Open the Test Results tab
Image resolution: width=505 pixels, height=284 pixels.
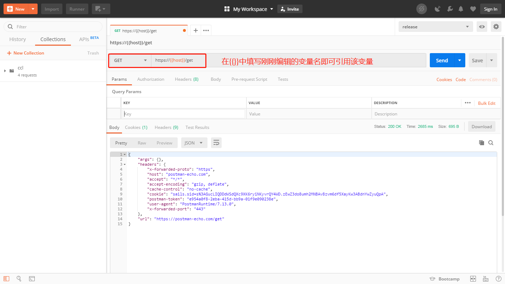[x=197, y=127]
